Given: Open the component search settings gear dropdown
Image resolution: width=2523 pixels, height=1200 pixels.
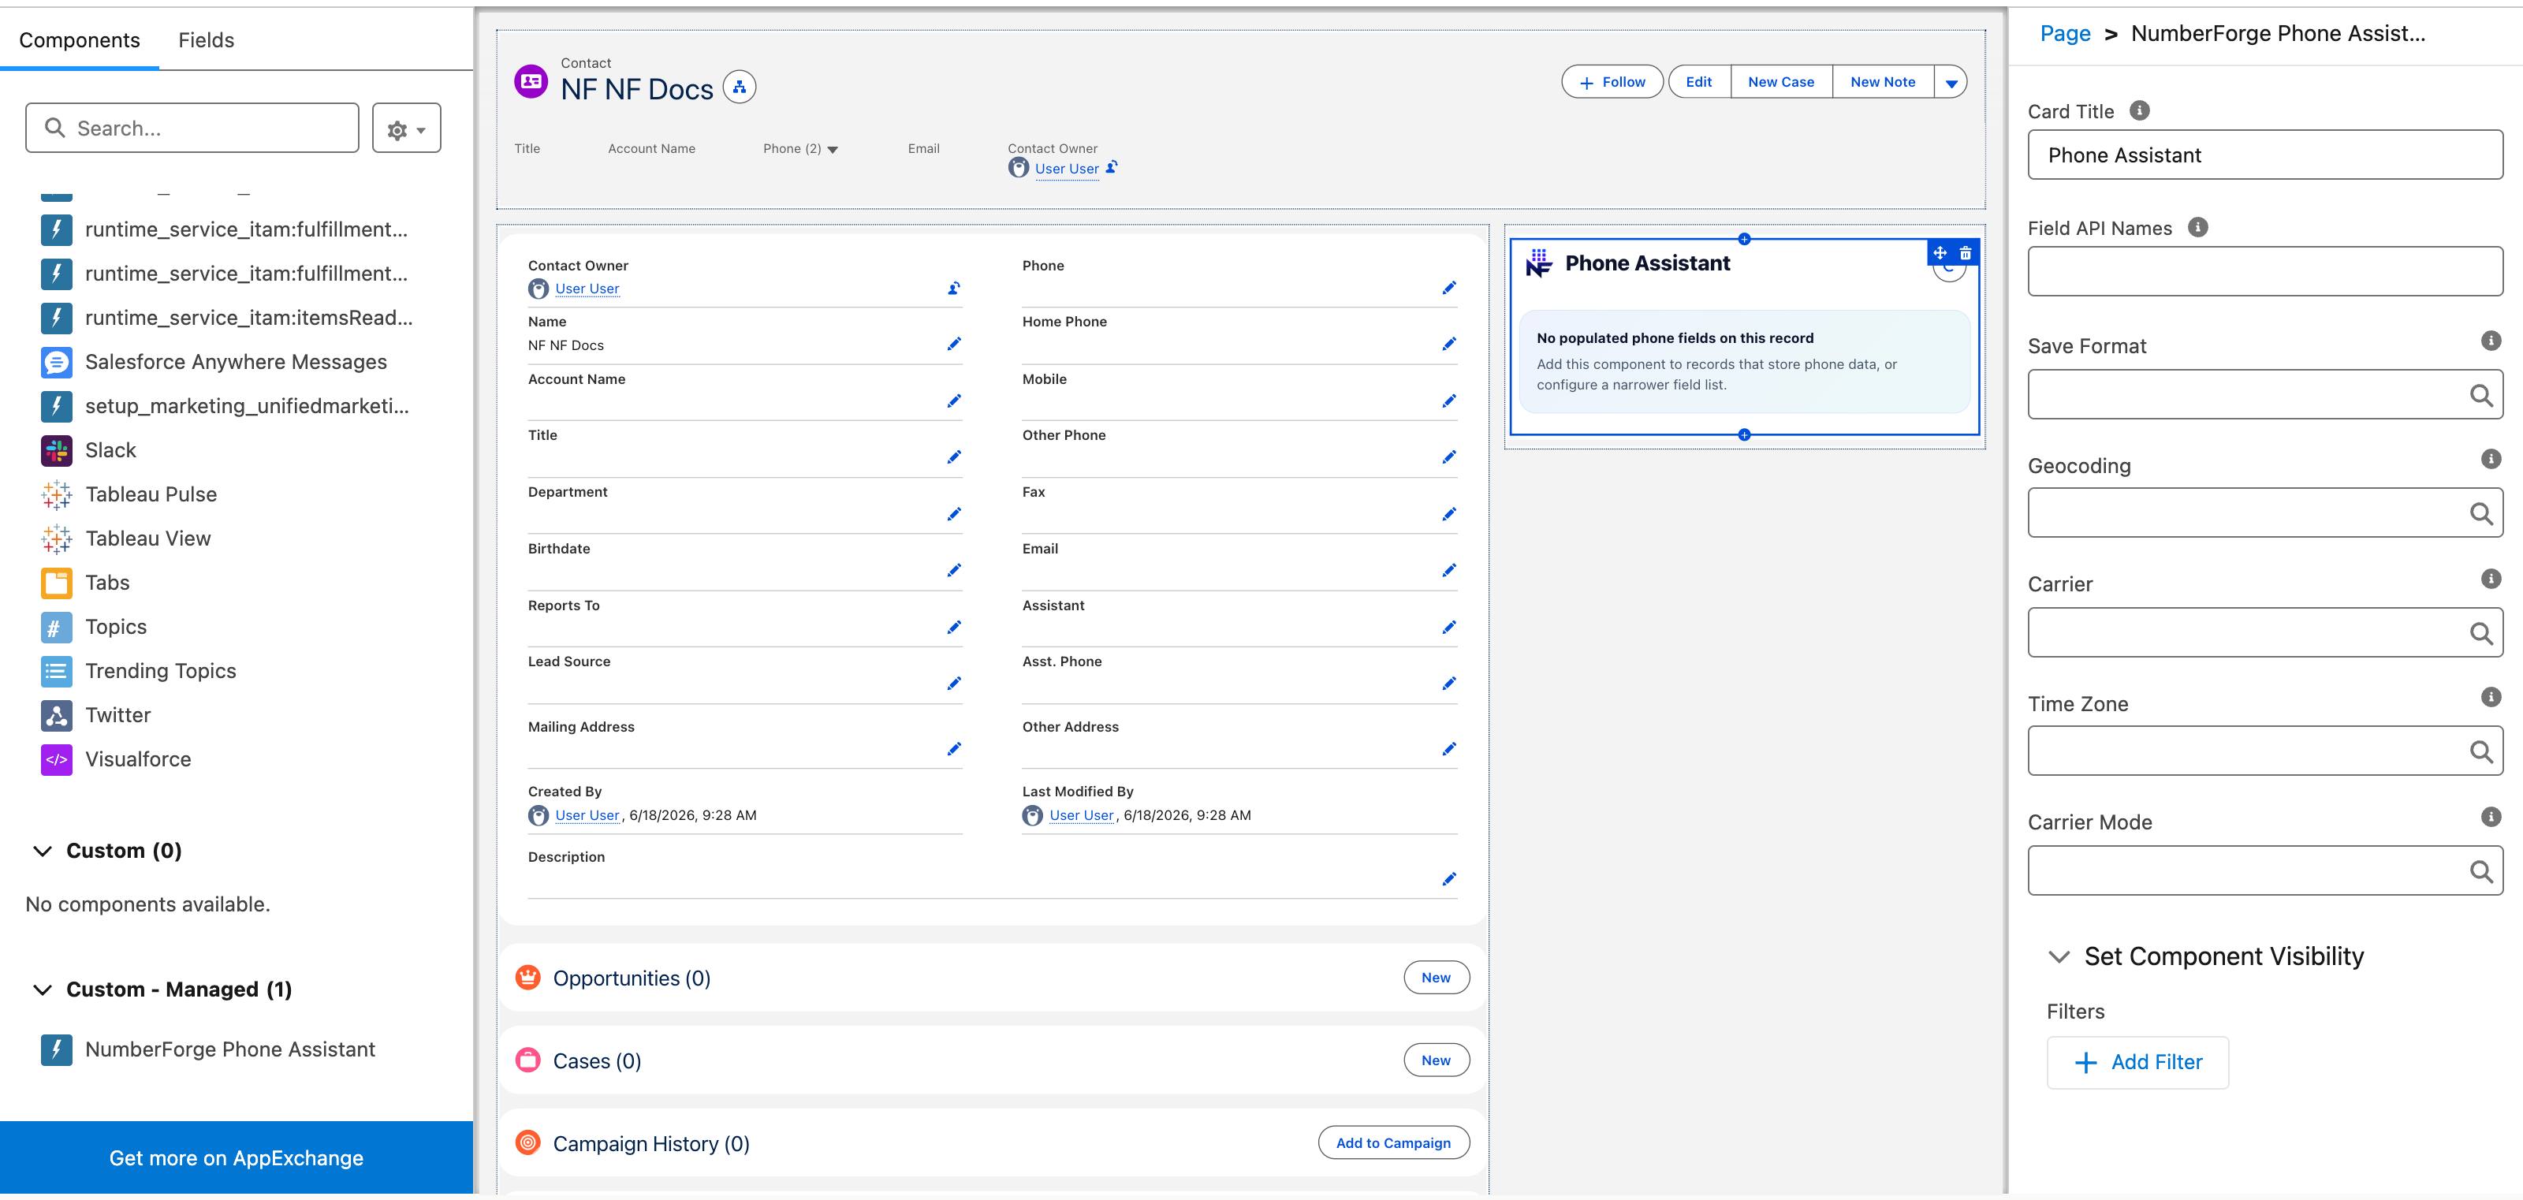Looking at the screenshot, I should click(x=407, y=129).
